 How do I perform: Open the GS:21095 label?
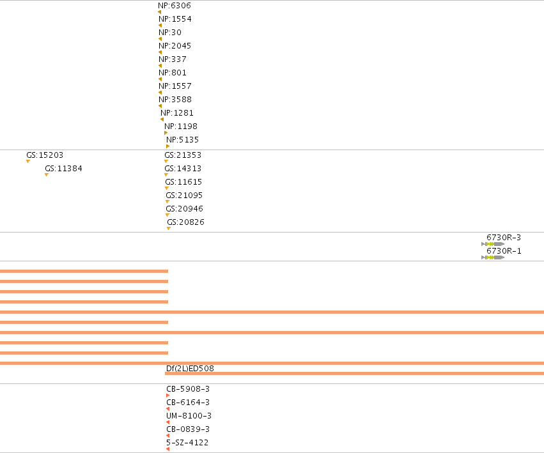point(184,196)
